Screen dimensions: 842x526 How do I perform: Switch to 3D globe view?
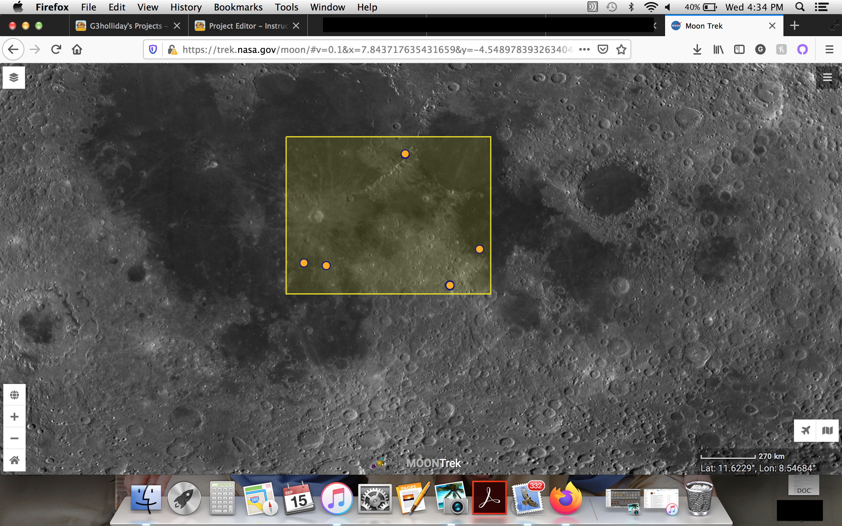14,395
